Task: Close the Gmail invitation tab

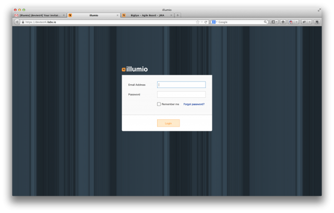Action: coord(64,15)
